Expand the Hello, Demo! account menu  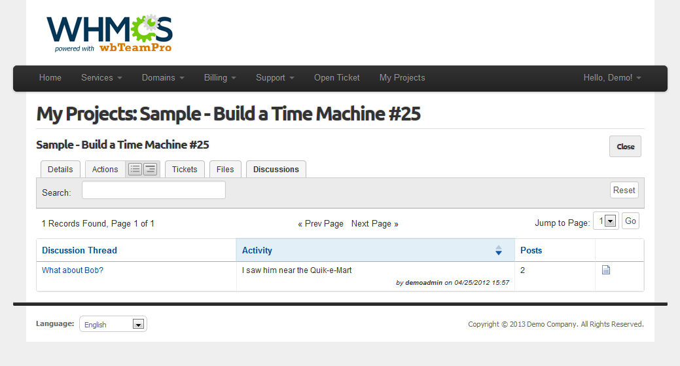pyautogui.click(x=612, y=78)
